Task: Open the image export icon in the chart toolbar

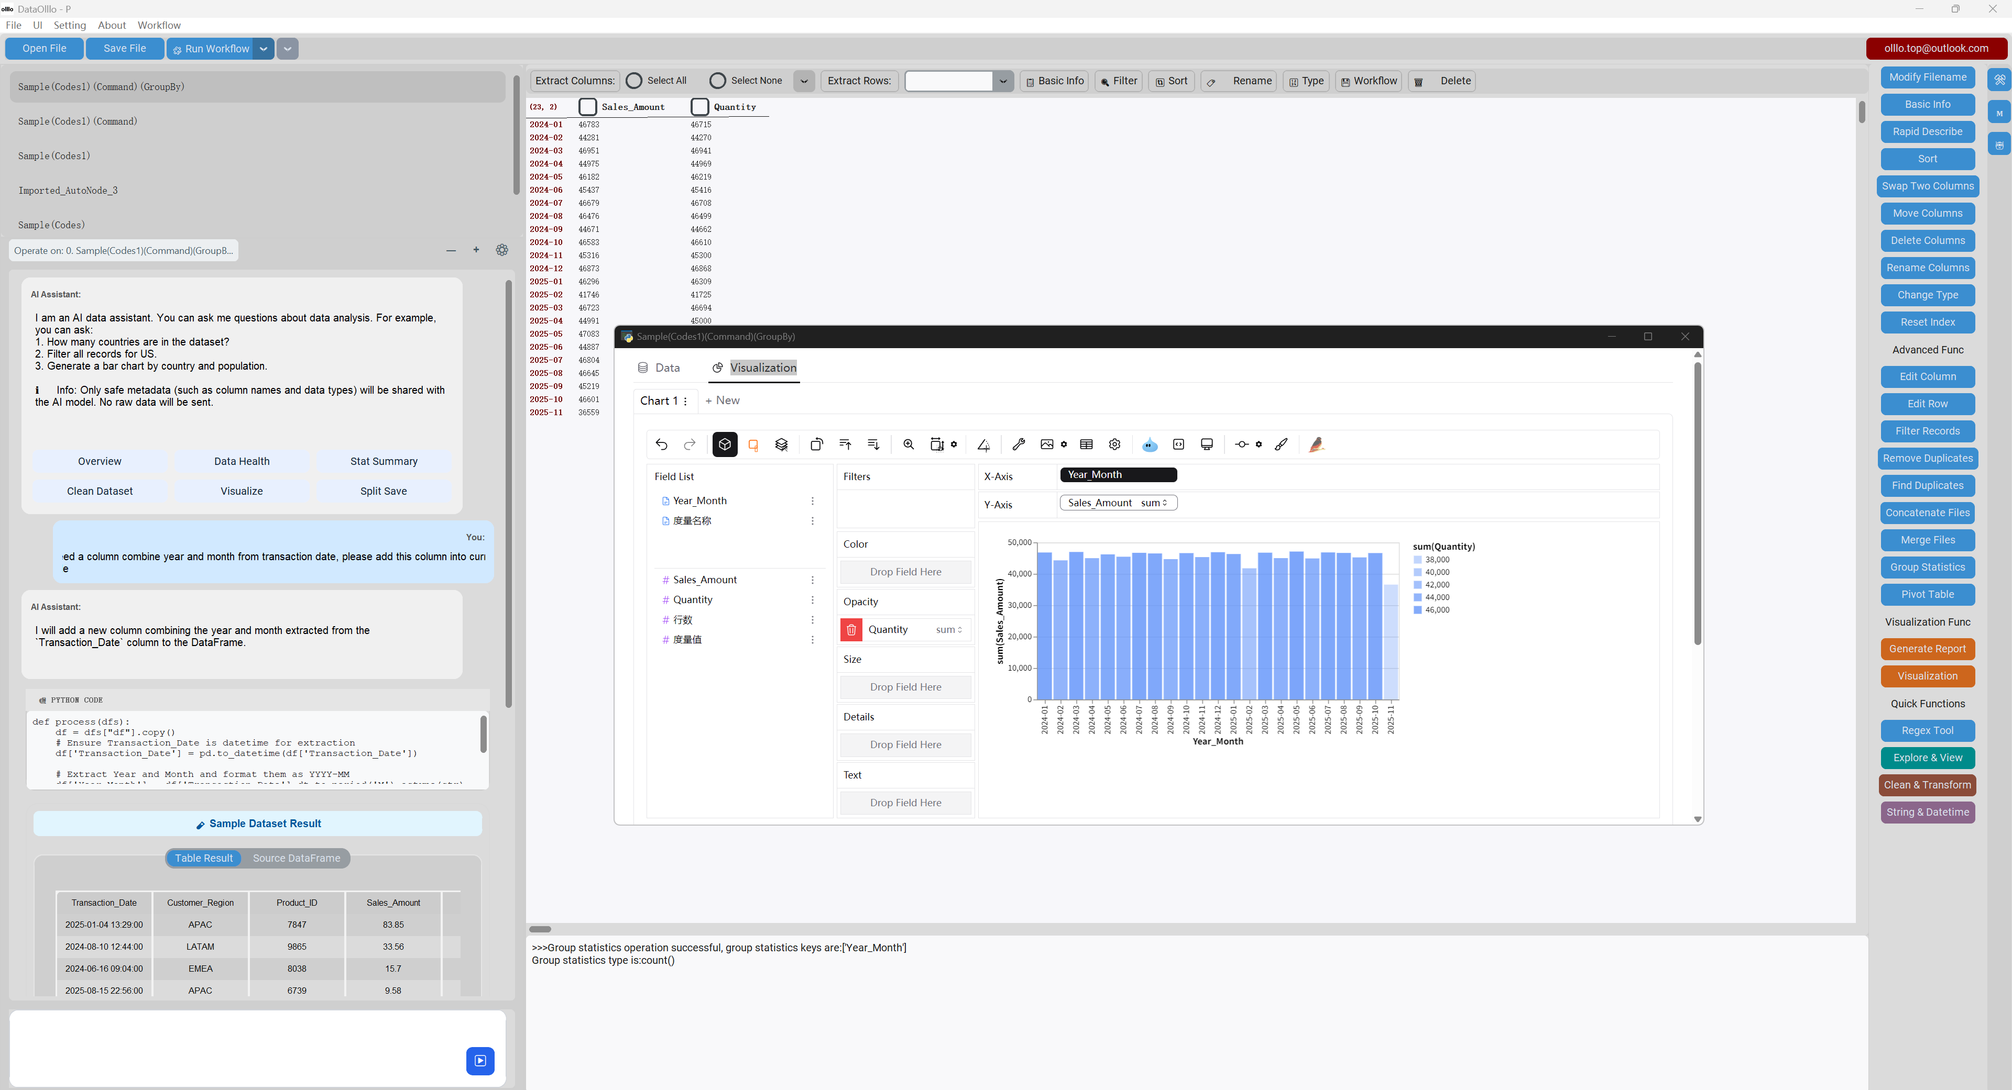Action: coord(1047,444)
